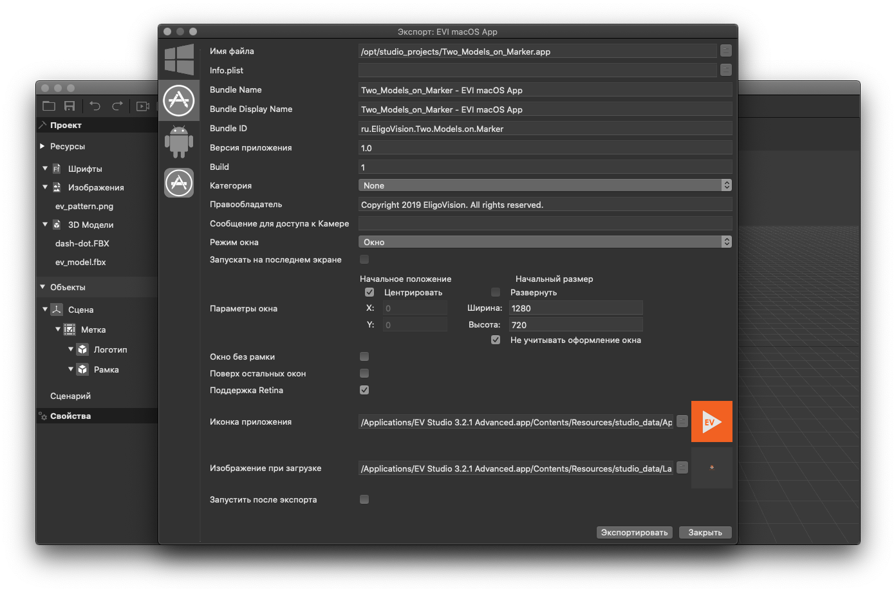Viewport: 896px width, 592px height.
Task: Click the undo arrow icon
Action: 95,106
